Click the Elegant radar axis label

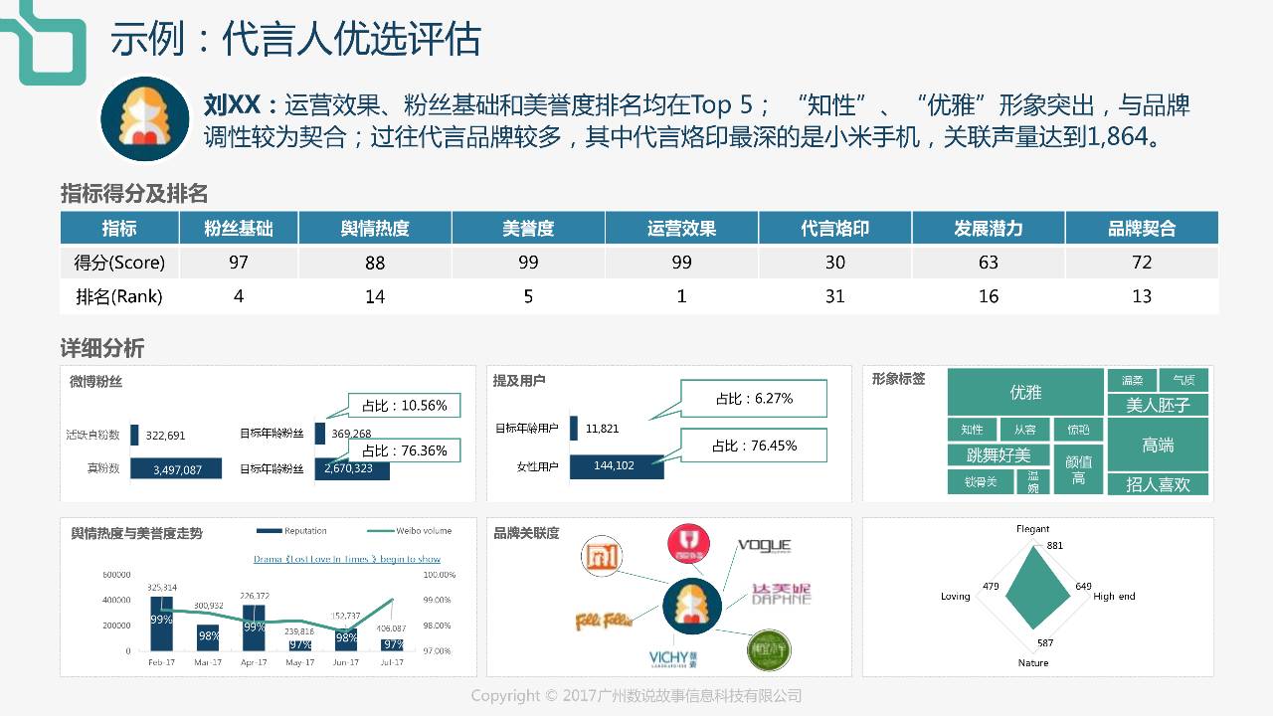point(1032,529)
